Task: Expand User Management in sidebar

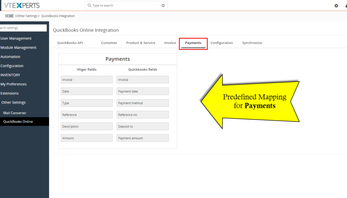Action: [x=16, y=38]
